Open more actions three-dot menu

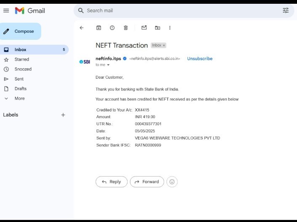[x=170, y=28]
